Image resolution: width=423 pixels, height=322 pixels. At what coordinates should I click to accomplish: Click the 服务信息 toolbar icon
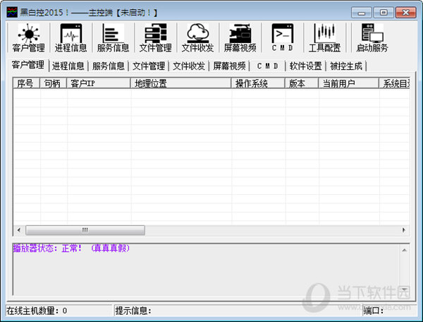point(113,37)
